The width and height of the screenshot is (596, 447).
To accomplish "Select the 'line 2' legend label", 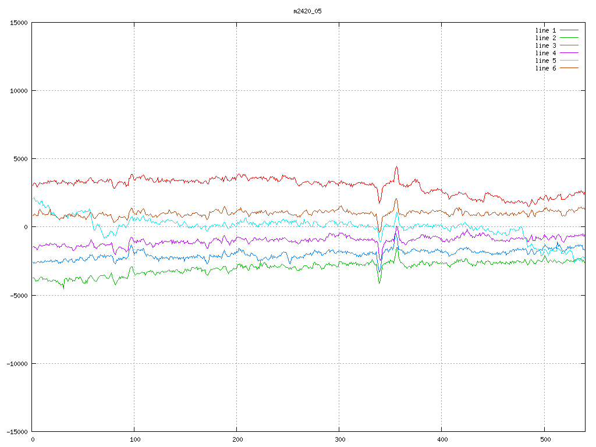I will click(545, 38).
